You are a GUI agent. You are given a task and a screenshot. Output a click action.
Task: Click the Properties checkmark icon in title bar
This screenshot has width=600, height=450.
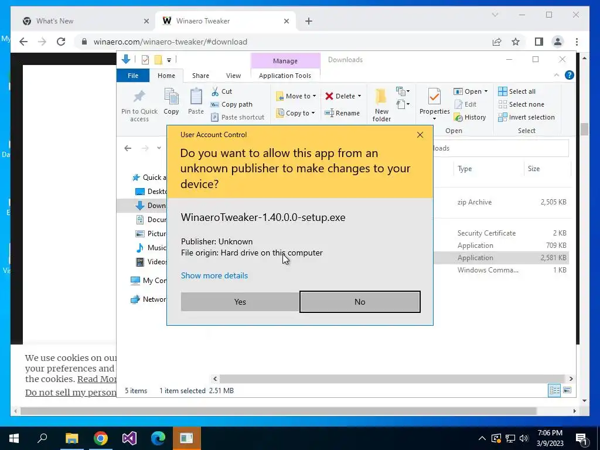[x=145, y=60]
